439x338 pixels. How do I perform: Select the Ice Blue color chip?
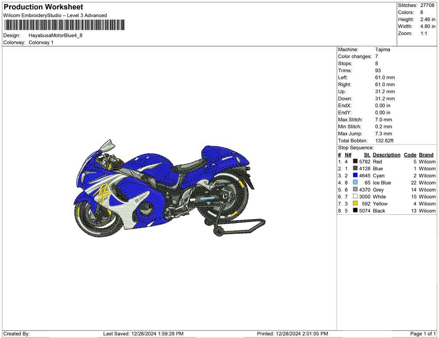[x=354, y=183]
